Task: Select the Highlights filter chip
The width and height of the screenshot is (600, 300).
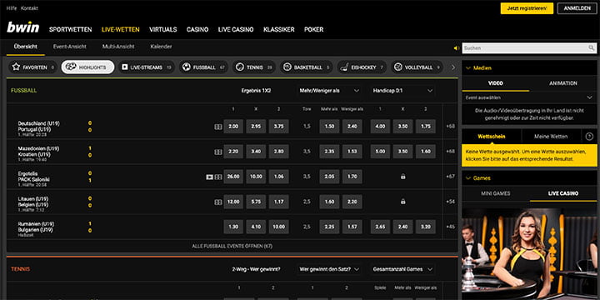Action: click(87, 67)
